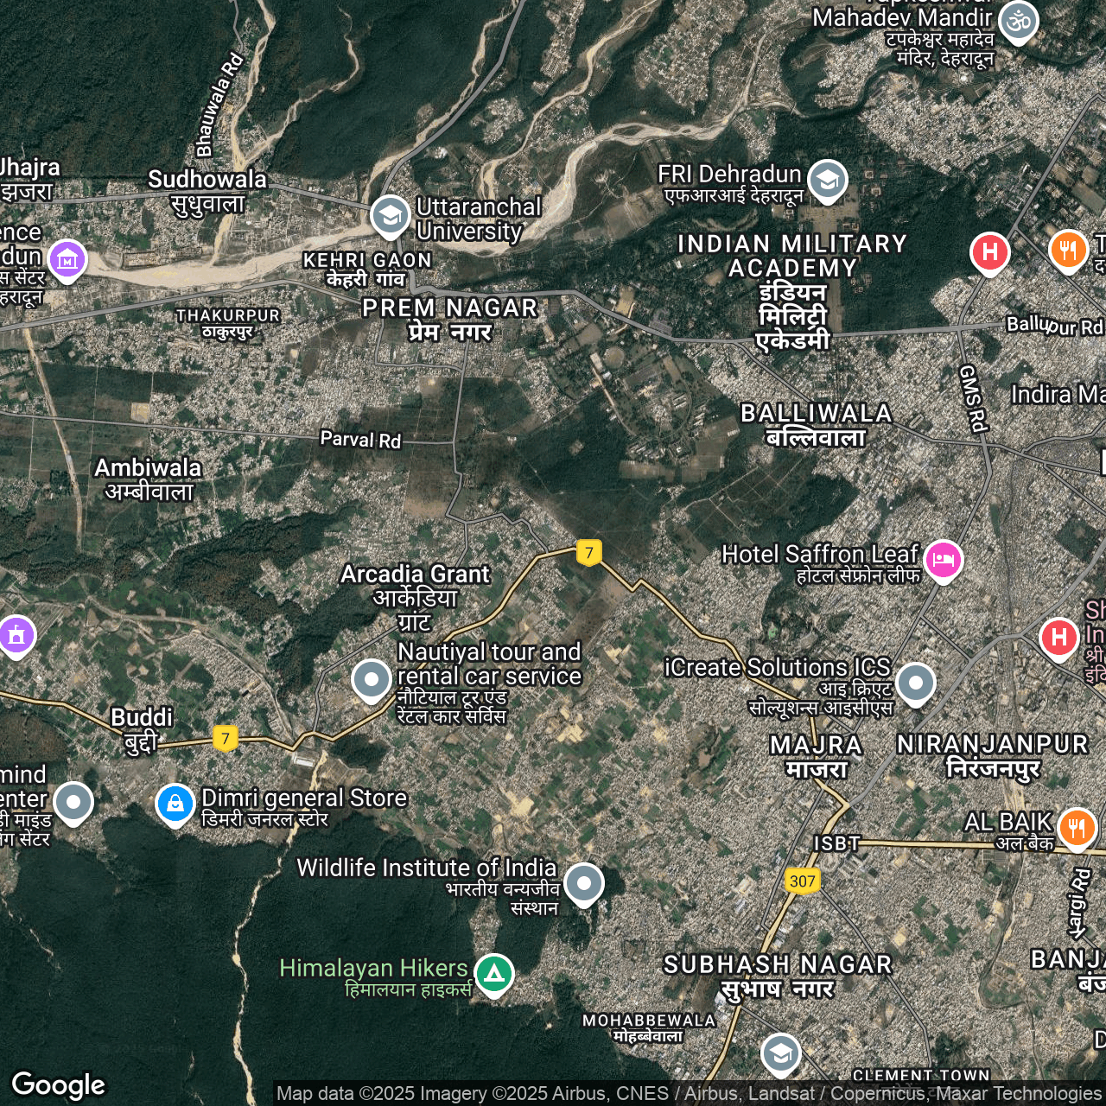Click the iCreate Solutions ICS pin

(x=916, y=683)
